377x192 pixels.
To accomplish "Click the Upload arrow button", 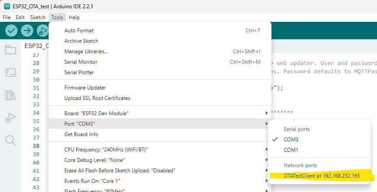I will pyautogui.click(x=27, y=31).
